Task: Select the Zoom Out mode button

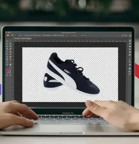Action: [20, 35]
